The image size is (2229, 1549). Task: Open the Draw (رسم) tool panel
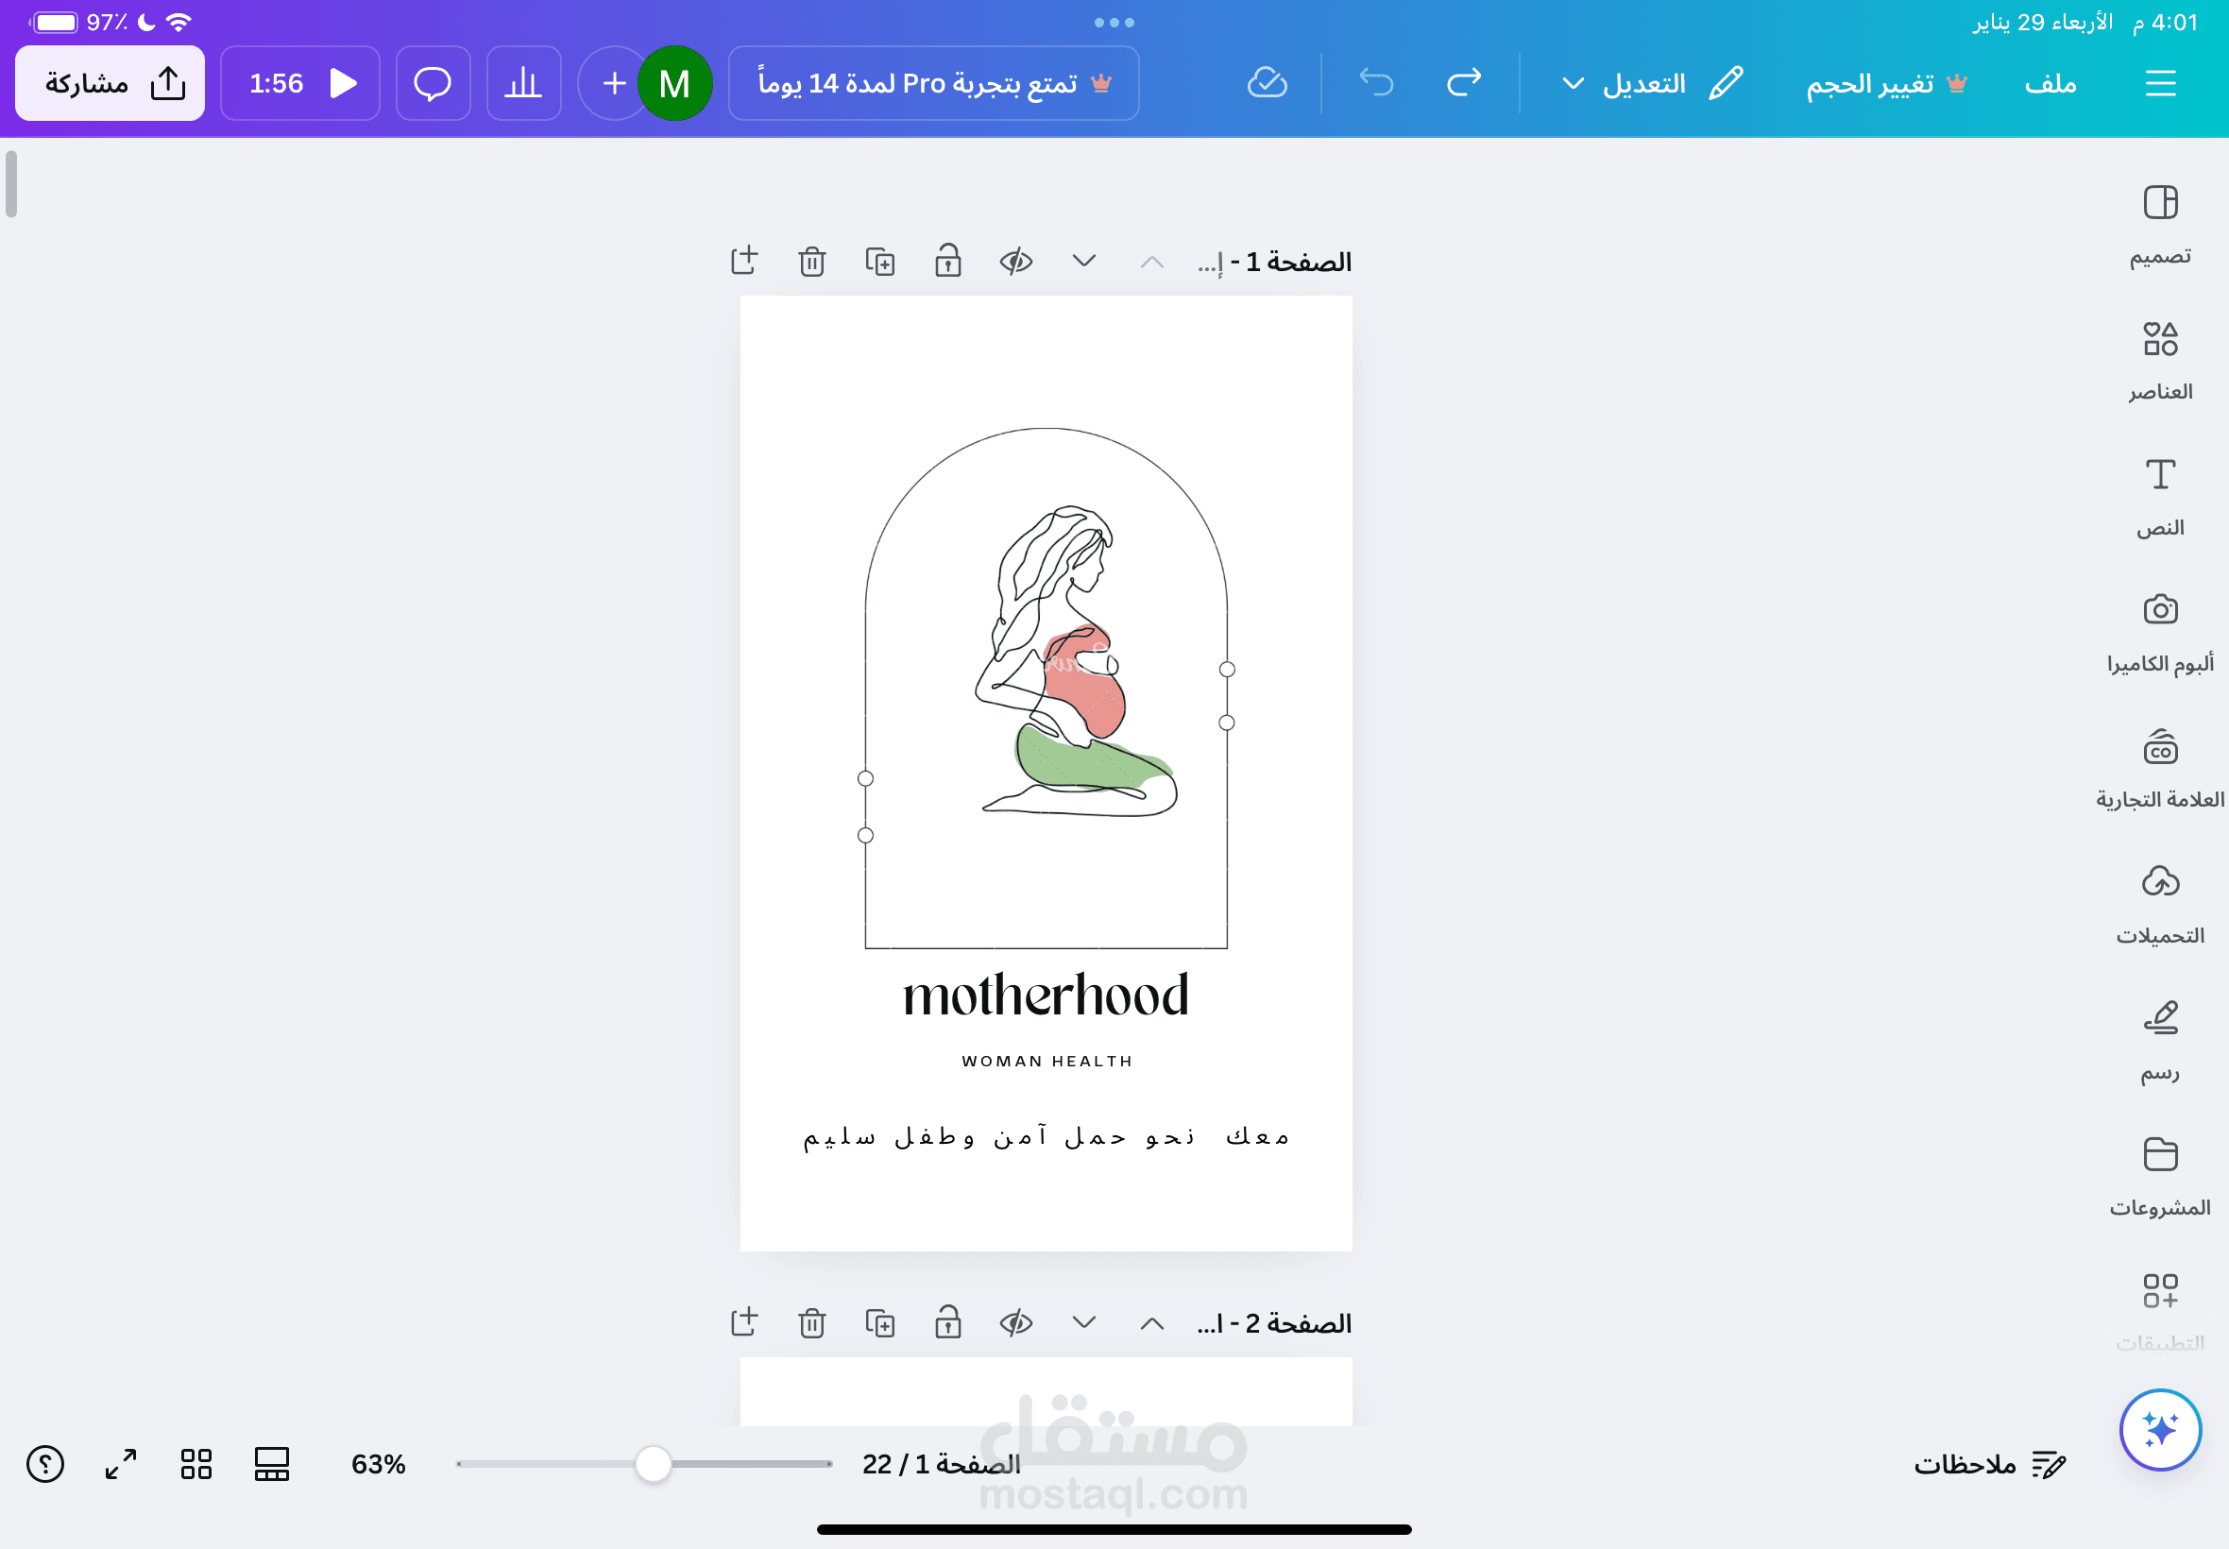pos(2160,1041)
